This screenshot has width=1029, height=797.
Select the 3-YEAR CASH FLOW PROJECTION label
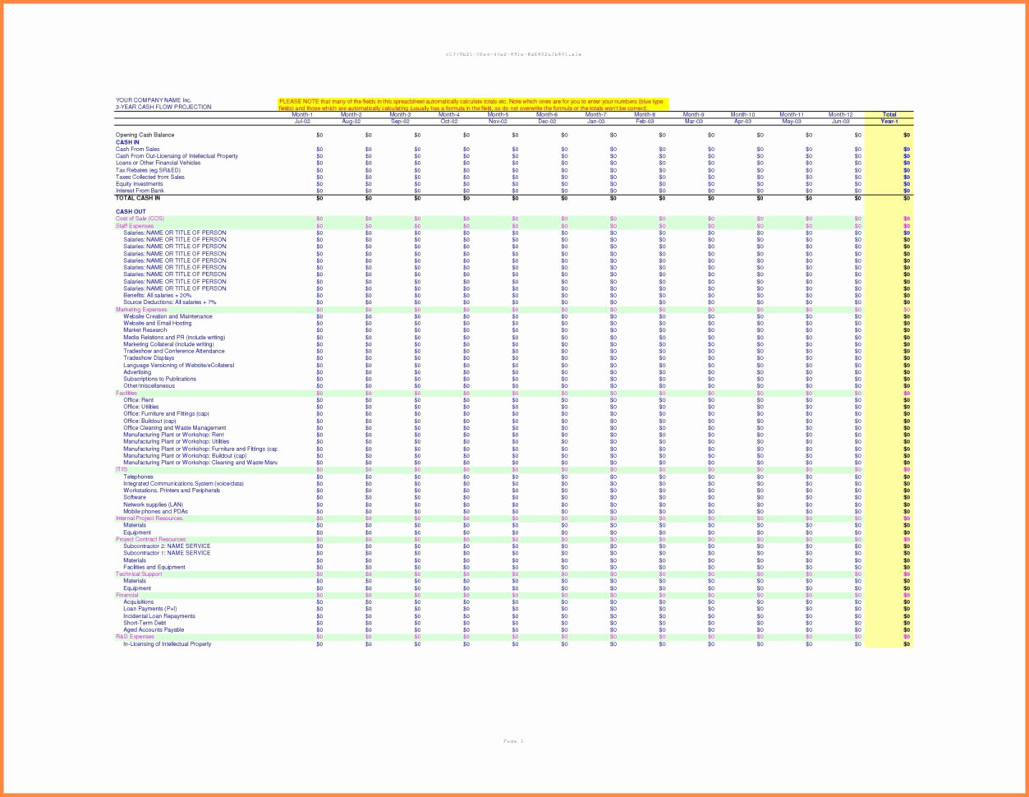click(x=162, y=107)
